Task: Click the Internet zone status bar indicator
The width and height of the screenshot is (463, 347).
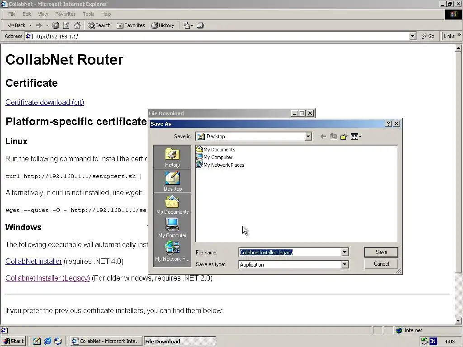Action: pos(409,330)
